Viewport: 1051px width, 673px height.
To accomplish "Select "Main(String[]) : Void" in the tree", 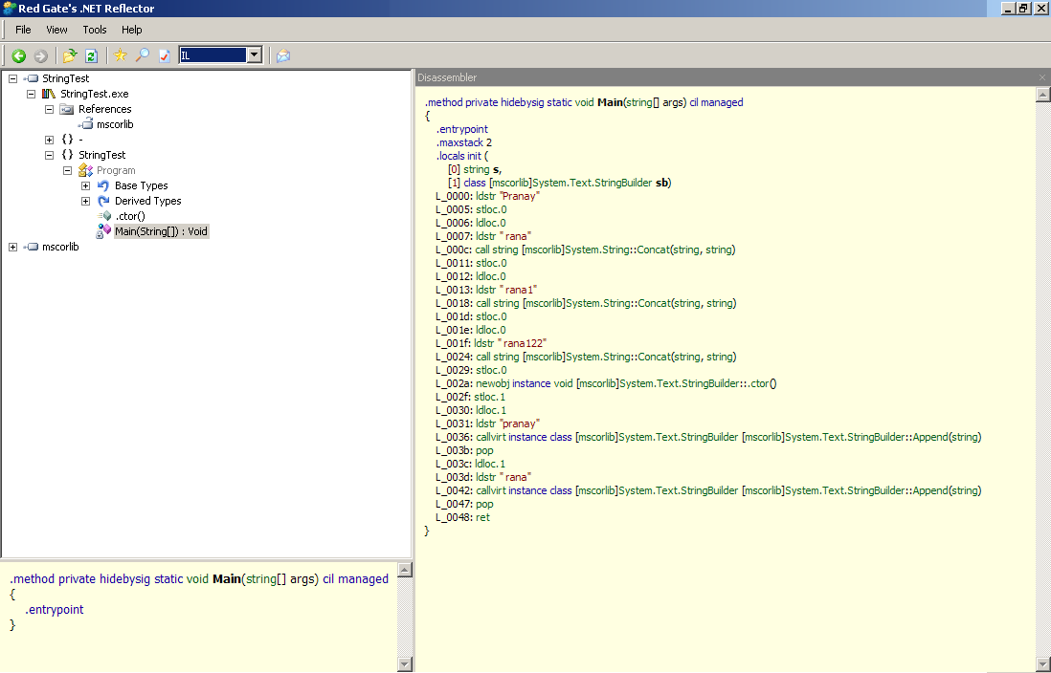I will [161, 231].
